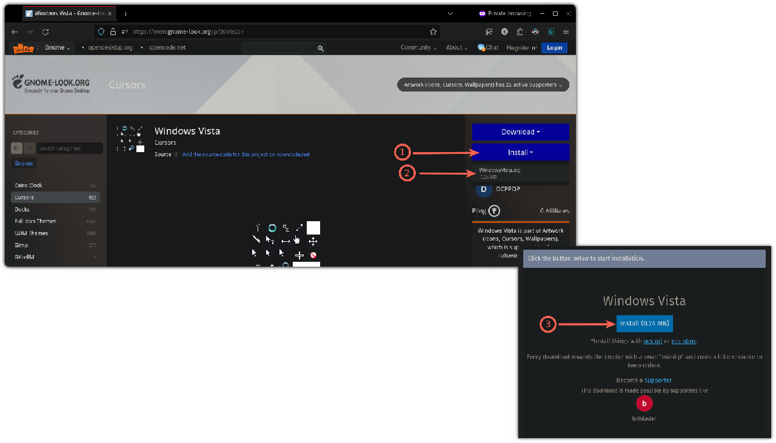Click the Install (0.24 MB) button
This screenshot has width=776, height=443.
(644, 324)
